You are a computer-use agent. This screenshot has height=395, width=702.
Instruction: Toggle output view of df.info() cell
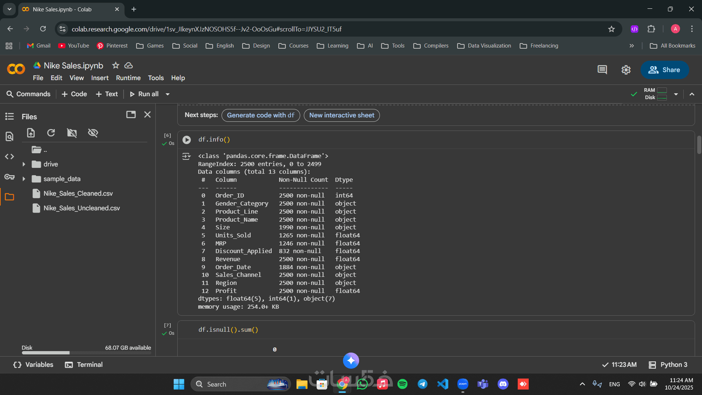186,157
